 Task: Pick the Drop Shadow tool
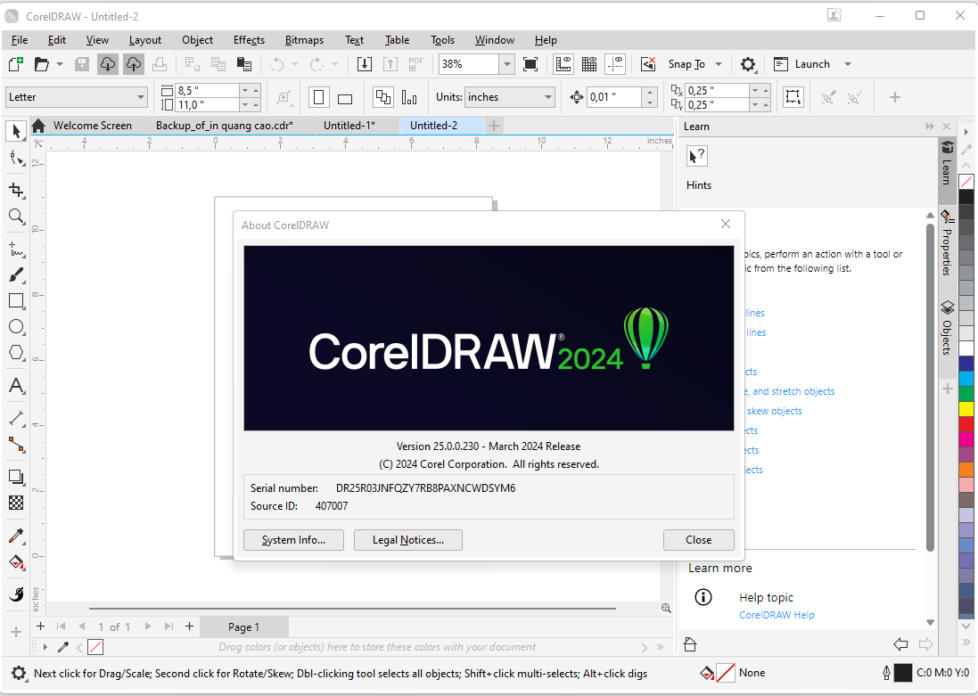pyautogui.click(x=16, y=477)
